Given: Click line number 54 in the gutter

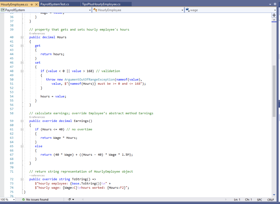Looking at the screenshot, I should [x=11, y=96].
